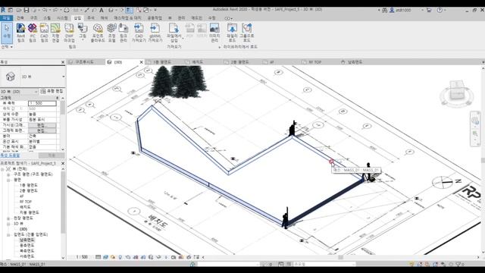Click the Import gbXML tool
The image size is (485, 273).
point(155,33)
